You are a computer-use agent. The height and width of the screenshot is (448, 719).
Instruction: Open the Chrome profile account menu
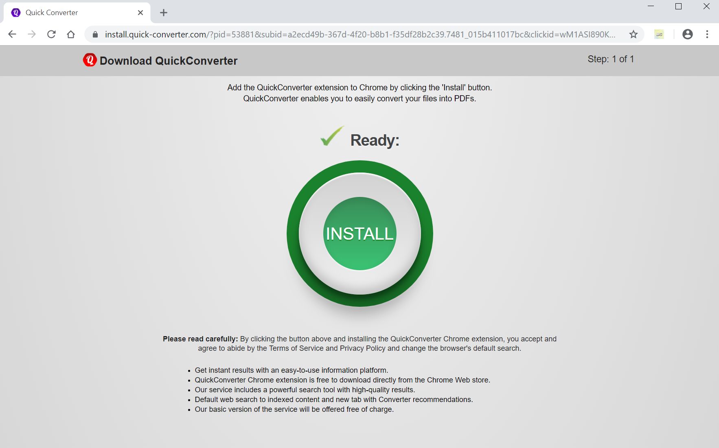tap(688, 34)
